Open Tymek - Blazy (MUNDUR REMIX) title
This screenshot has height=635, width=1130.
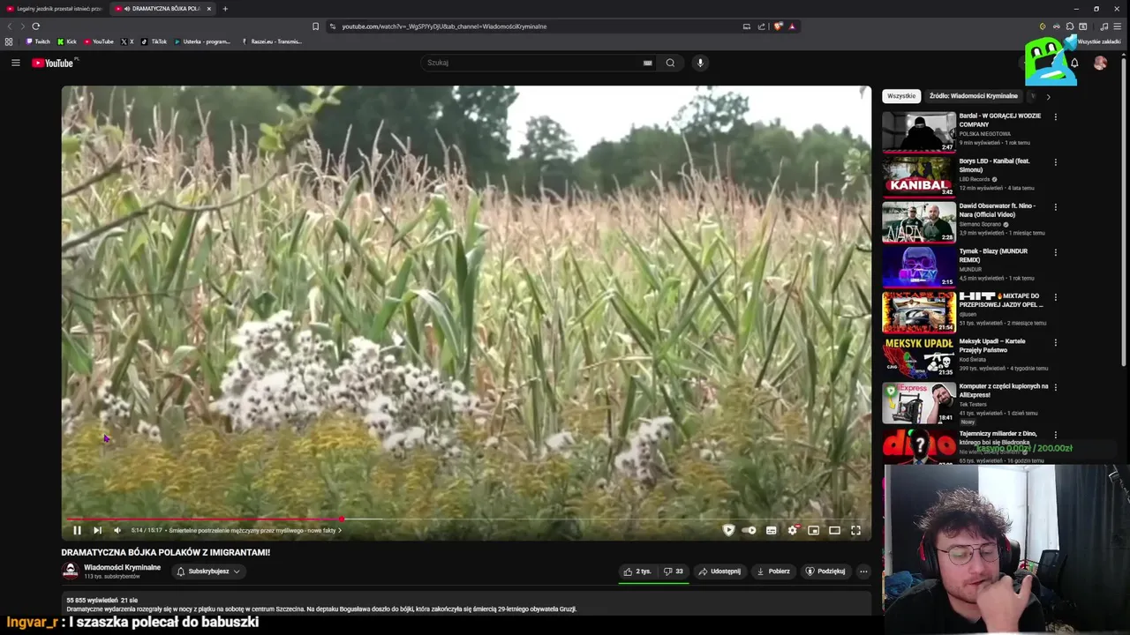pyautogui.click(x=993, y=256)
